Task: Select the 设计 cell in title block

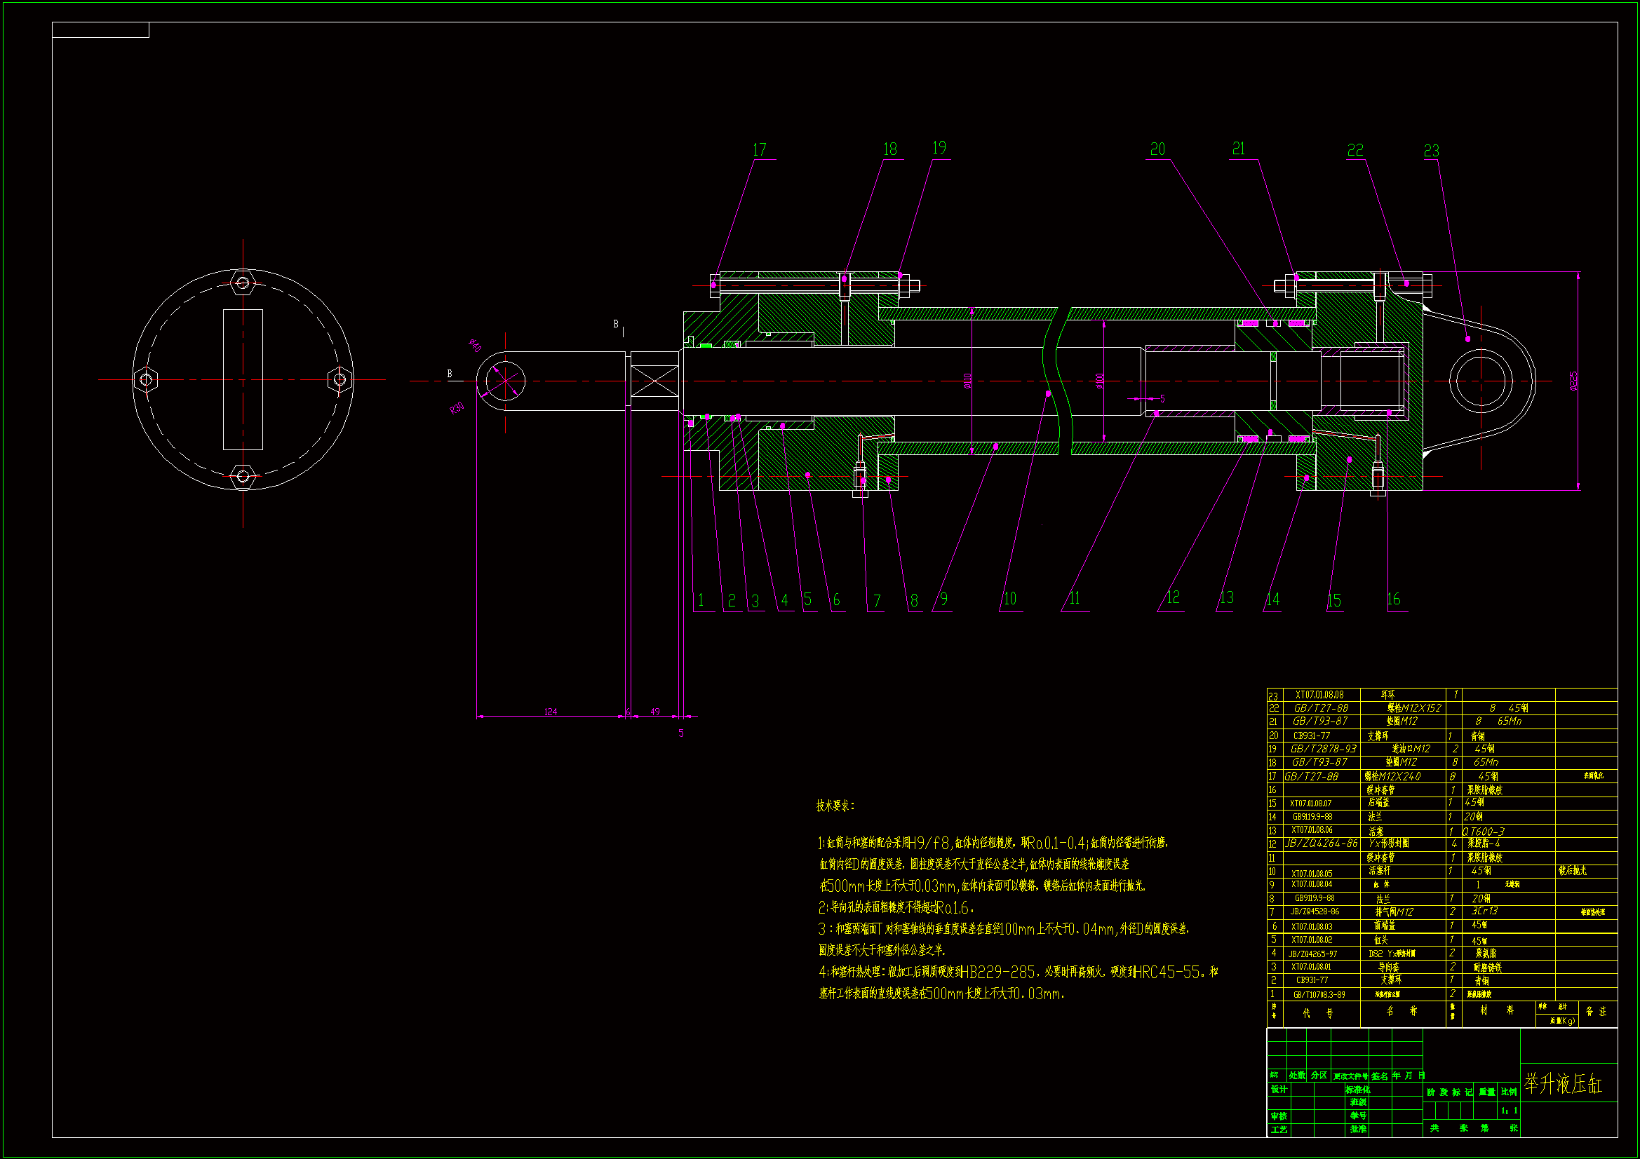Action: [1279, 1090]
